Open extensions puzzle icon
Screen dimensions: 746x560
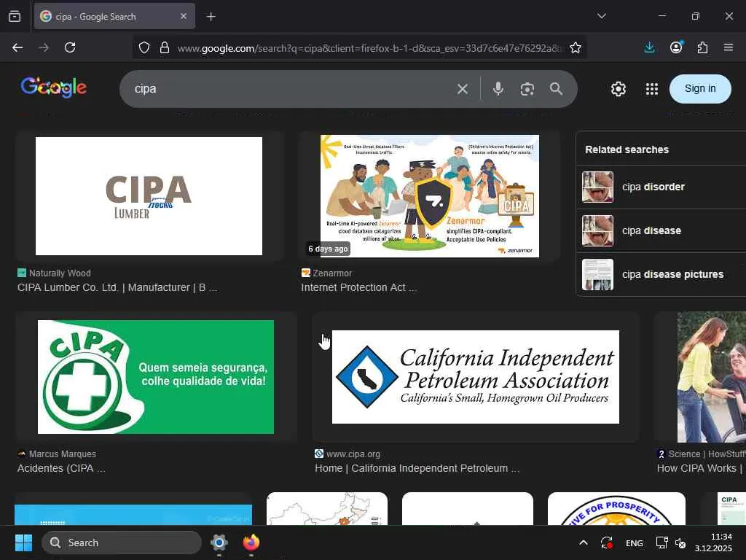coord(702,47)
